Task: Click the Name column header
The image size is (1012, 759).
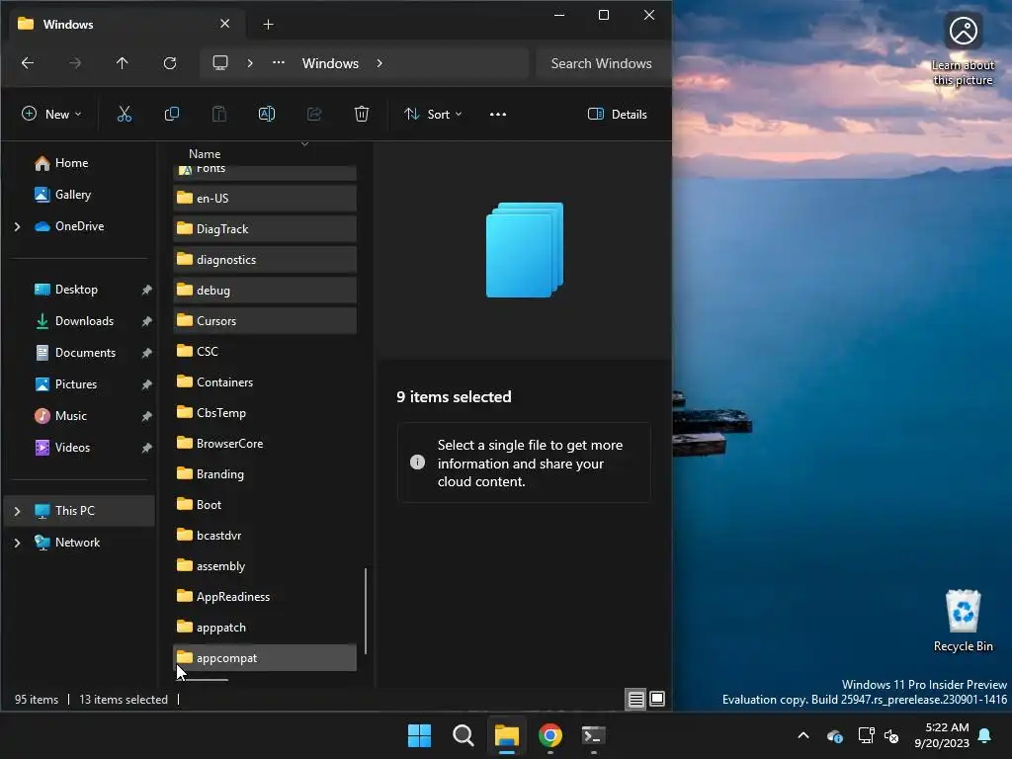Action: coord(205,153)
